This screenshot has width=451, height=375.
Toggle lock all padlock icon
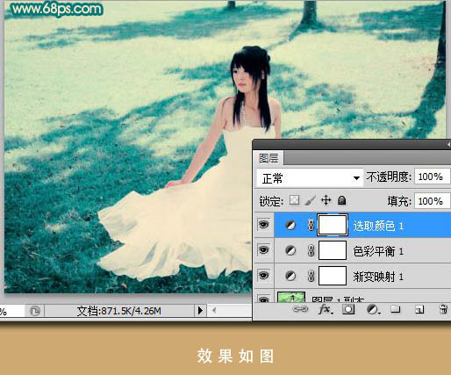click(x=341, y=200)
